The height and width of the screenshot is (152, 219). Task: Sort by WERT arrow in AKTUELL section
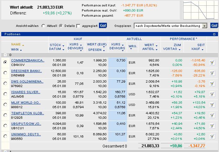tap(156, 46)
